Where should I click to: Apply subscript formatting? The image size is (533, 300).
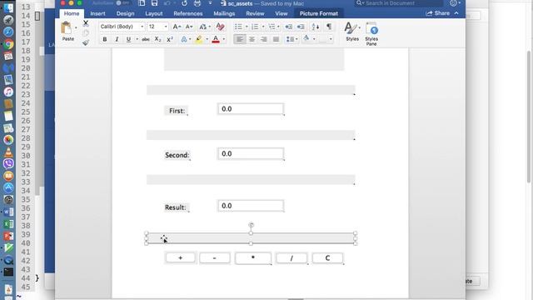pos(157,39)
